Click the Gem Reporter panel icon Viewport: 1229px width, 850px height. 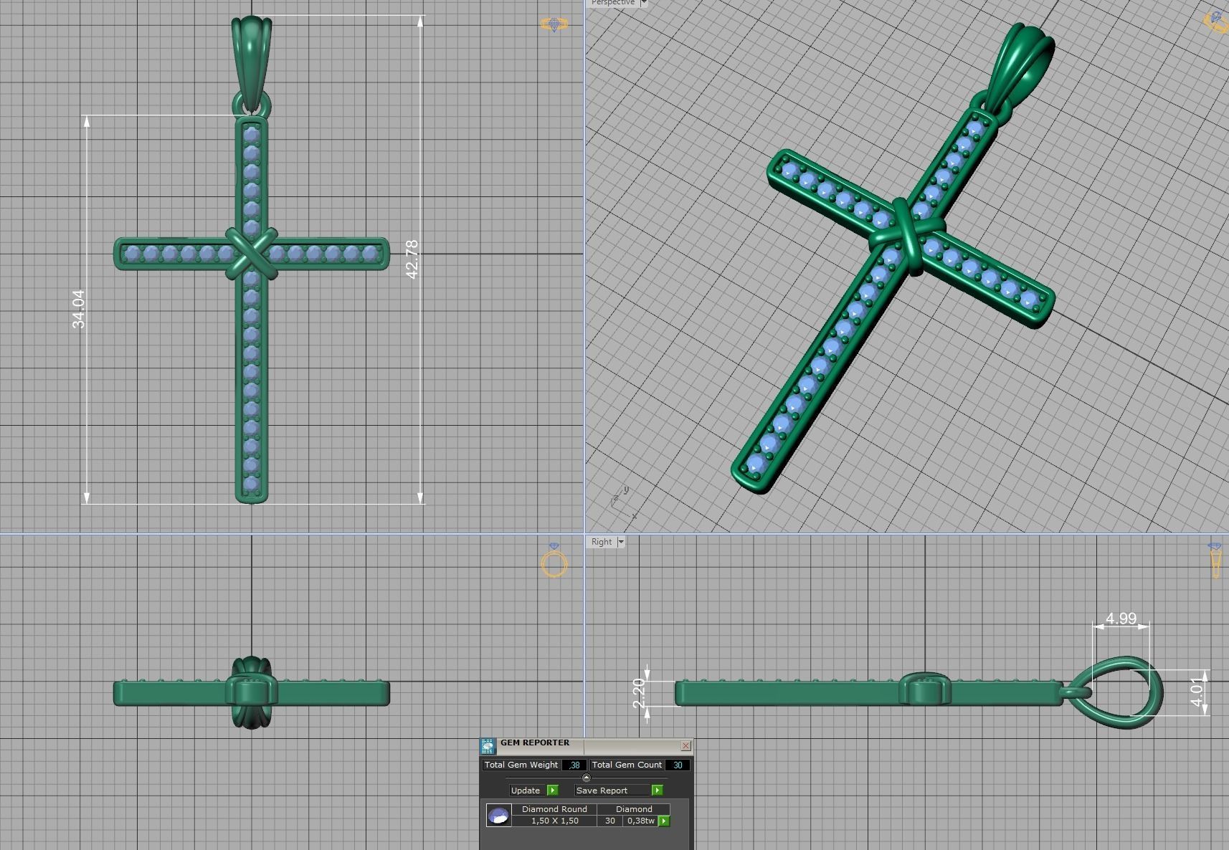tap(488, 746)
